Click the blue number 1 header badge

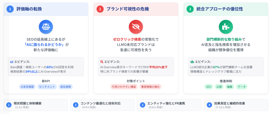tap(10, 9)
